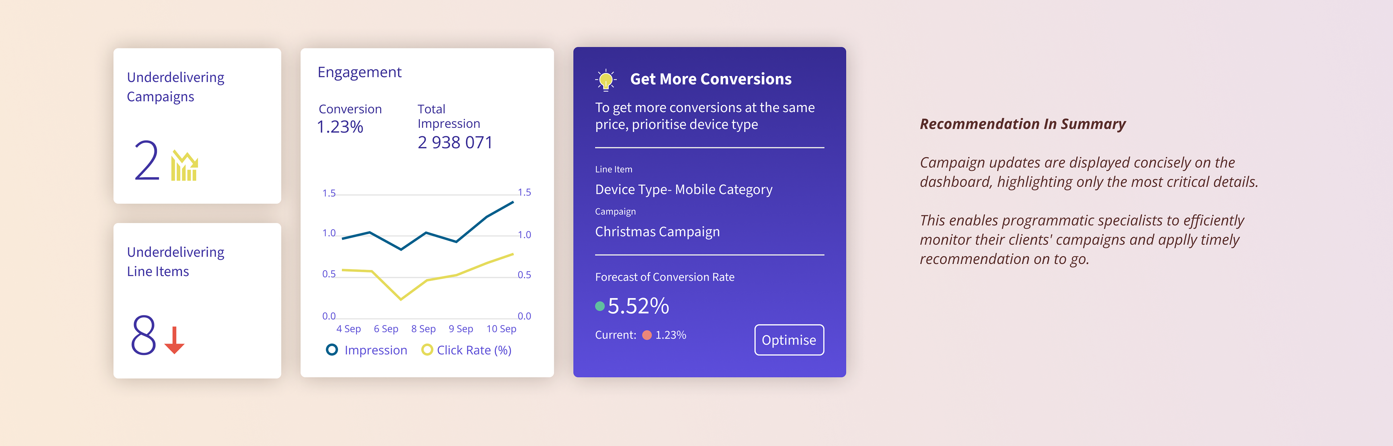Screen dimensions: 1393x446
Task: Click the Get More Conversions heading
Action: 711,79
